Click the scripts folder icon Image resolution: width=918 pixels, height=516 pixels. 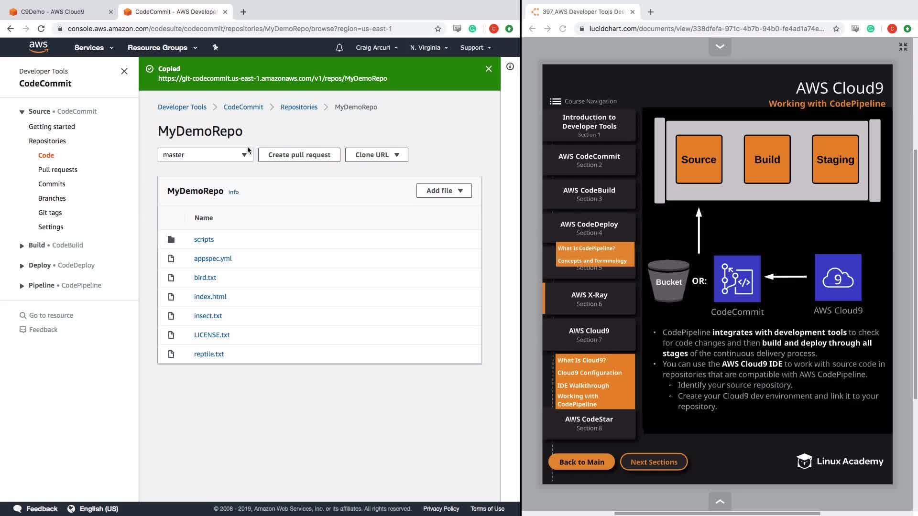tap(171, 239)
